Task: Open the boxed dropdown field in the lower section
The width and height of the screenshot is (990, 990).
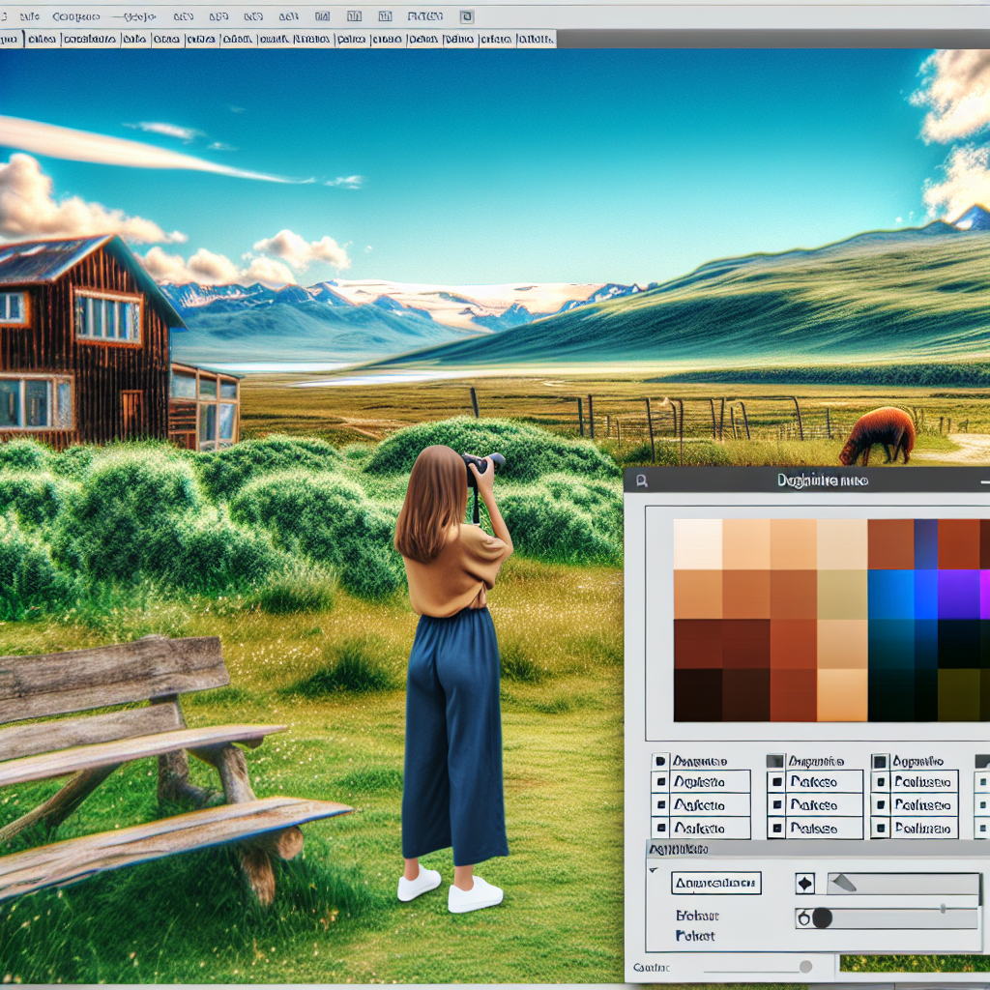Action: 716,883
